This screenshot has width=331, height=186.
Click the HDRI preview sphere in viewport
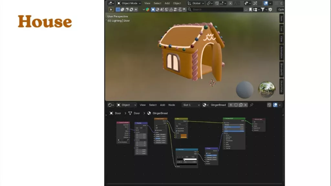[x=267, y=90]
